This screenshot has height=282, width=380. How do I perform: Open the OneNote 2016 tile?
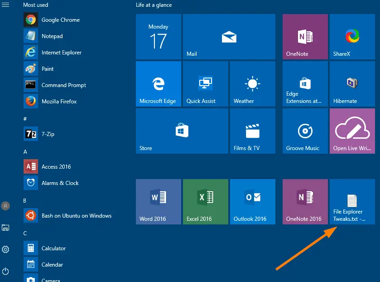click(x=305, y=202)
